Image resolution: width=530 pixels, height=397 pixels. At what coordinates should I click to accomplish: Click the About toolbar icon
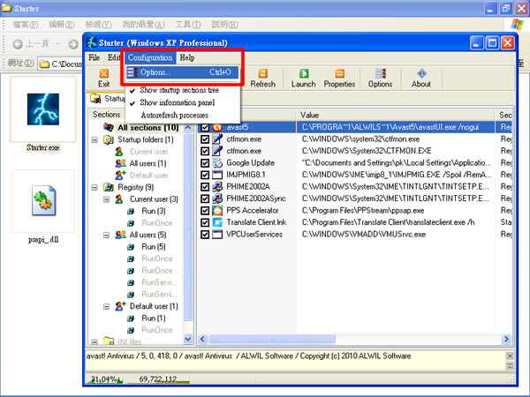(x=421, y=79)
